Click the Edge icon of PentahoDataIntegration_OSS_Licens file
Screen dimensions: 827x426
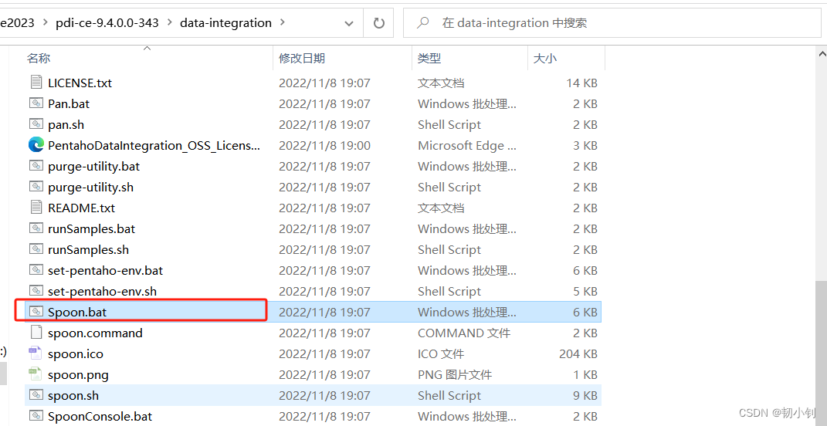[x=36, y=145]
